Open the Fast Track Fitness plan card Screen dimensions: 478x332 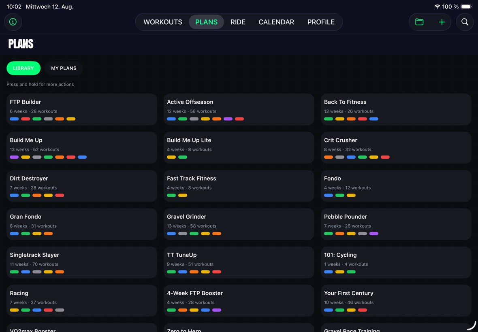[x=239, y=186]
